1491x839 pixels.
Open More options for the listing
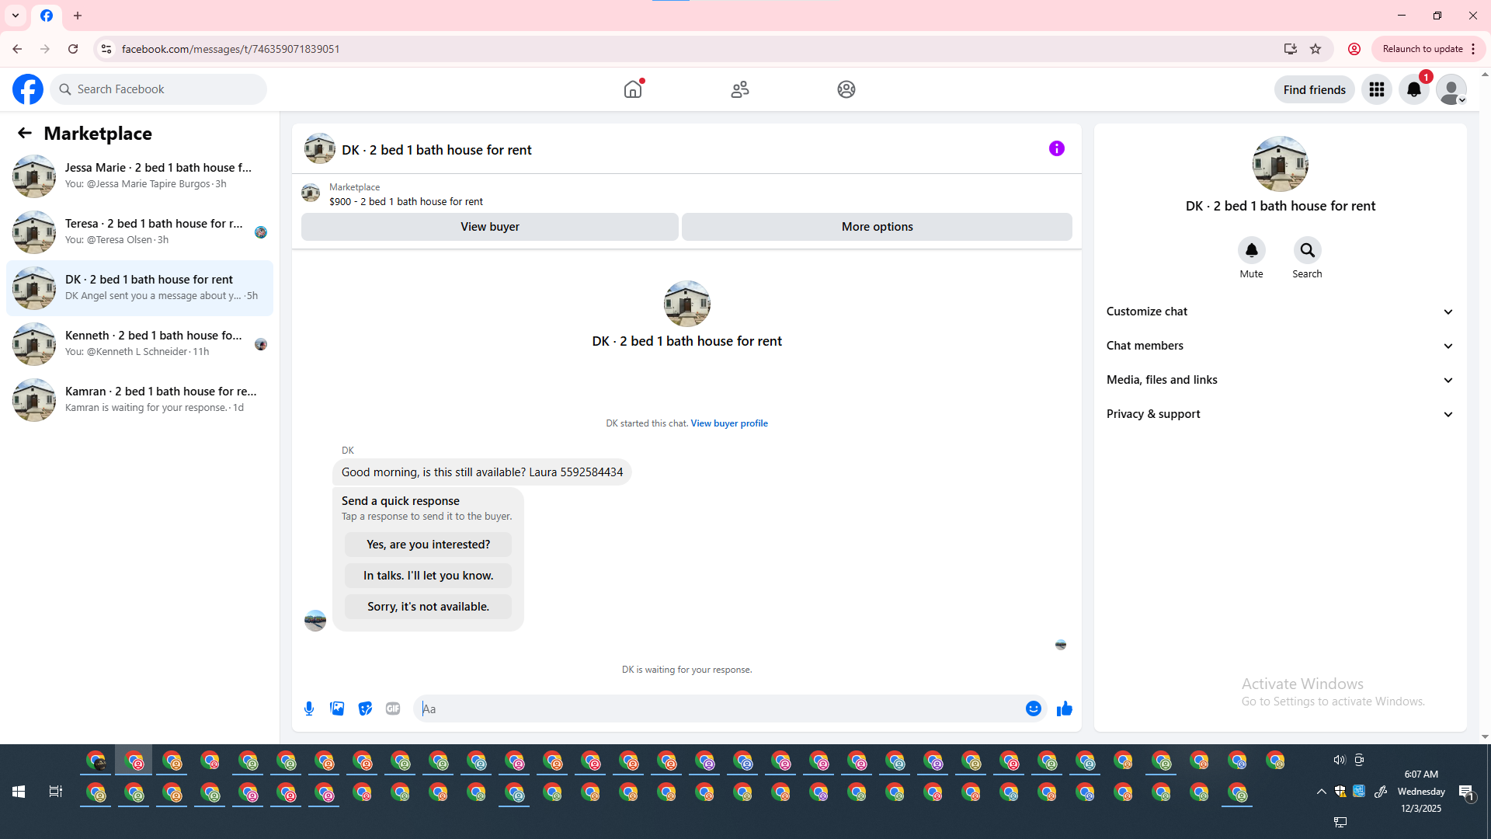(x=878, y=227)
